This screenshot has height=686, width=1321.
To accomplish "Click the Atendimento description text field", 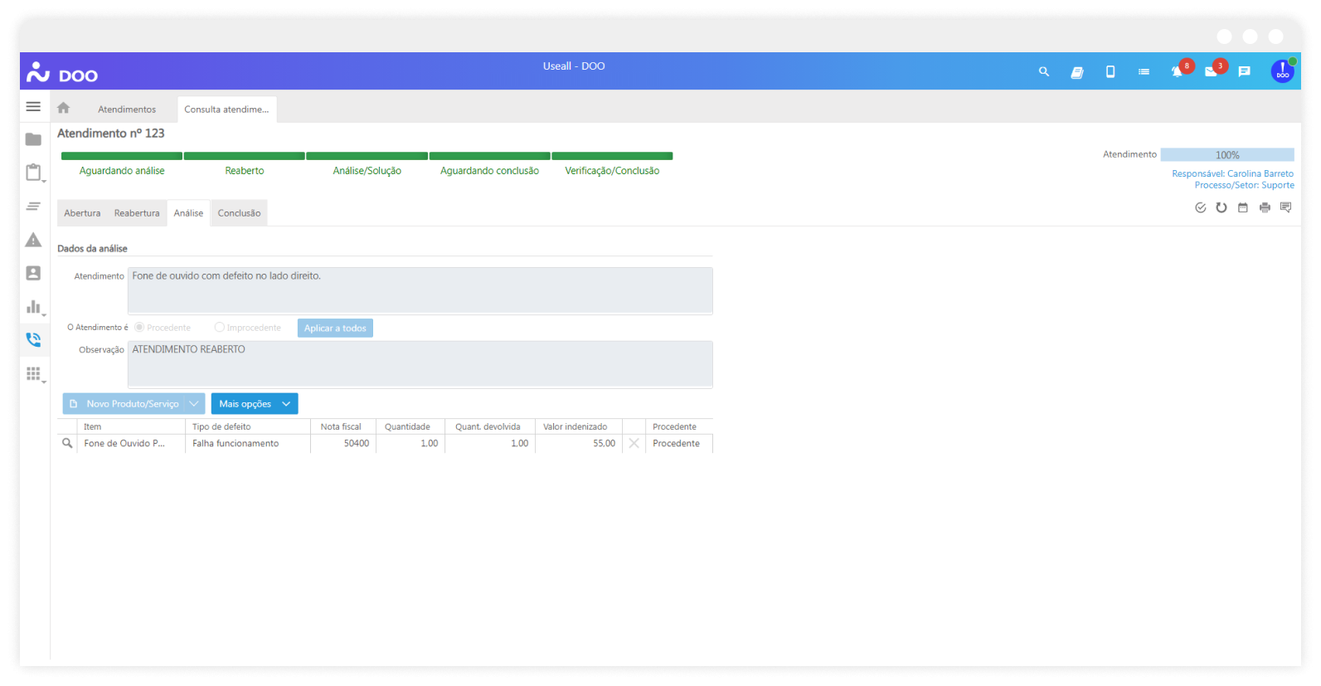I will pos(420,290).
